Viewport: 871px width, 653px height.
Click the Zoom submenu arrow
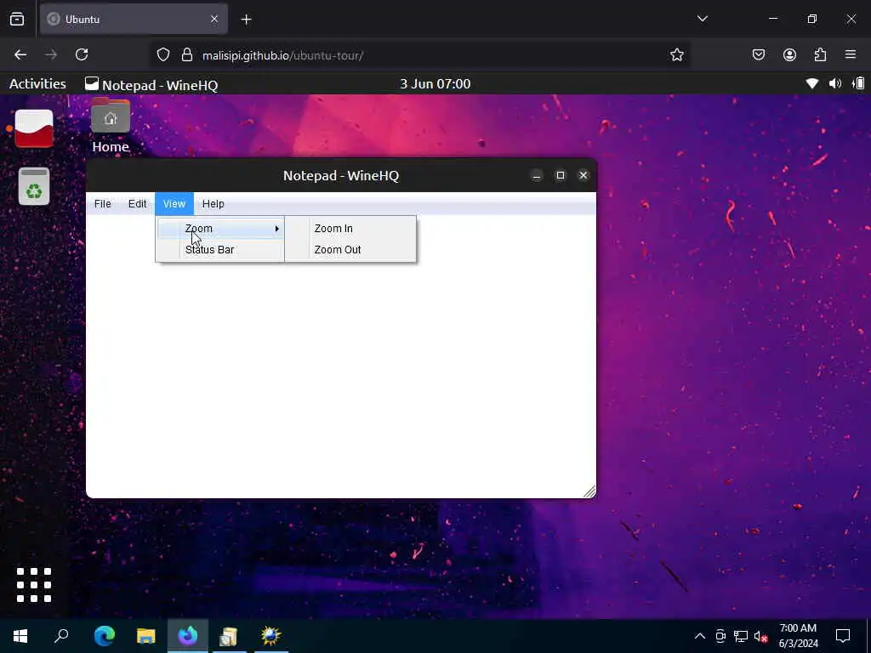tap(276, 228)
